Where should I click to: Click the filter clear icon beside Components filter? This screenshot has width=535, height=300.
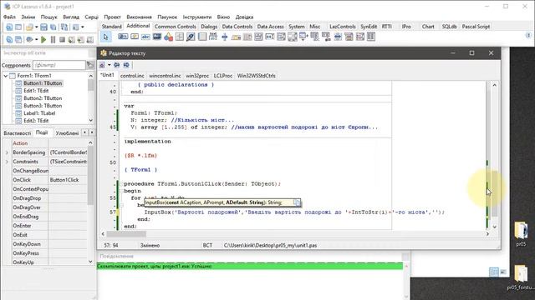[90, 65]
